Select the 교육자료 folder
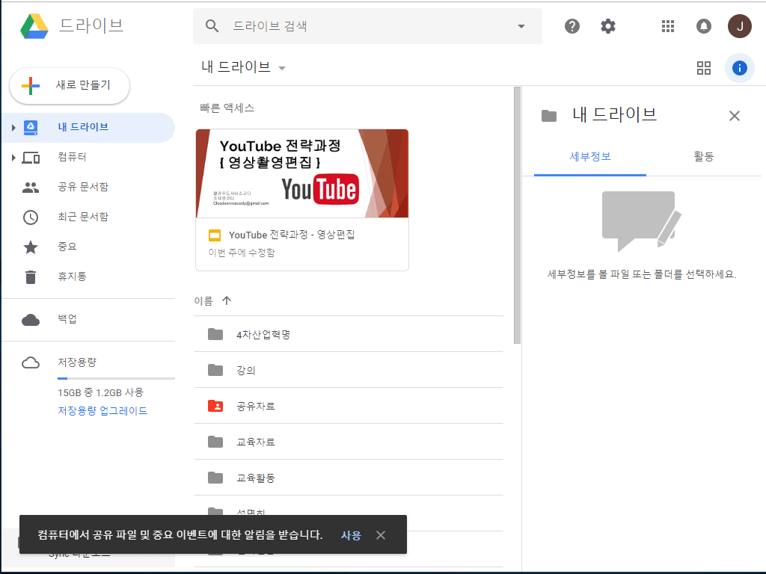This screenshot has height=574, width=766. pyautogui.click(x=349, y=442)
